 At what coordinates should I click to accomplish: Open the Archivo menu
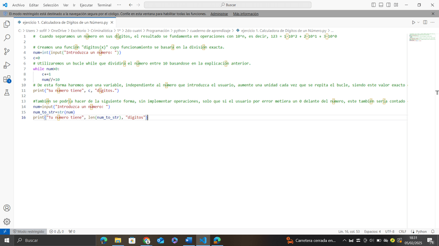click(x=18, y=5)
